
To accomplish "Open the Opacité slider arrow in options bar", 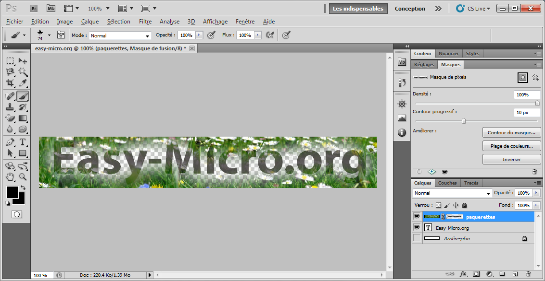I will click(x=199, y=35).
